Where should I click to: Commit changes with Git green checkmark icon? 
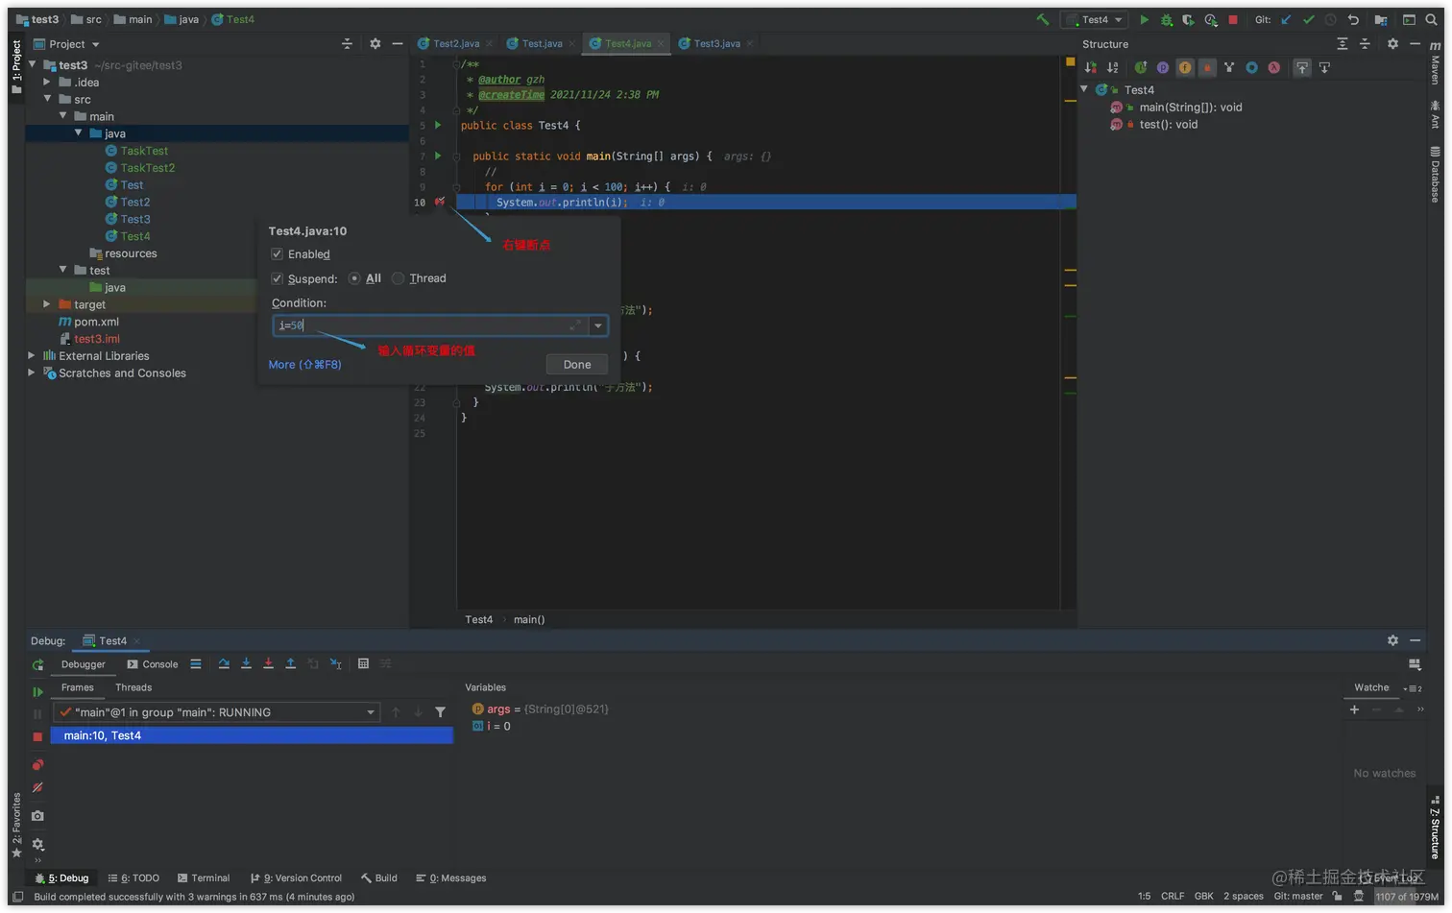(1308, 19)
